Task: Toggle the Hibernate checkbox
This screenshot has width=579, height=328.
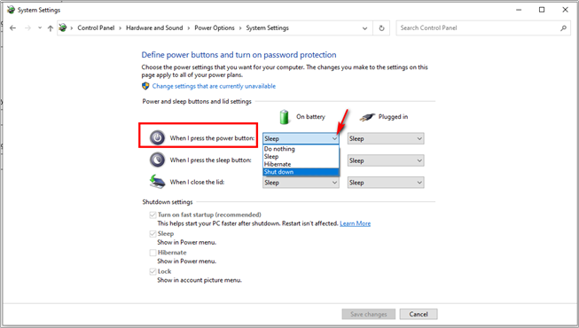Action: [153, 253]
